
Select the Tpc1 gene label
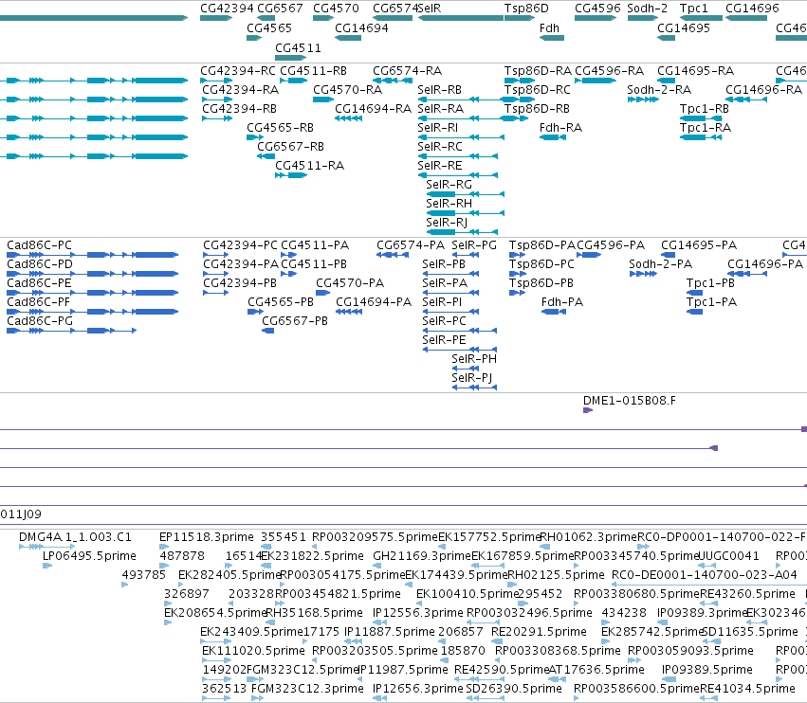coord(694,9)
